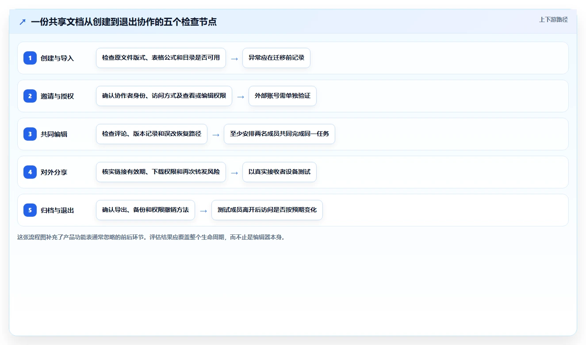Screen dimensions: 586x345
Task: Click the 确认协作者身份、访问方式及查看或编辑权限 box
Action: [164, 96]
